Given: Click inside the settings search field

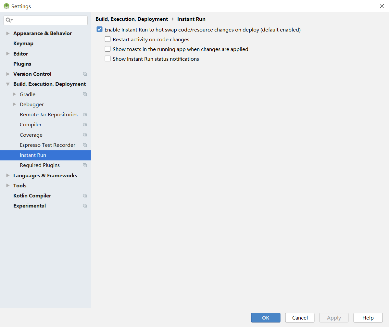Looking at the screenshot, I should (x=46, y=20).
